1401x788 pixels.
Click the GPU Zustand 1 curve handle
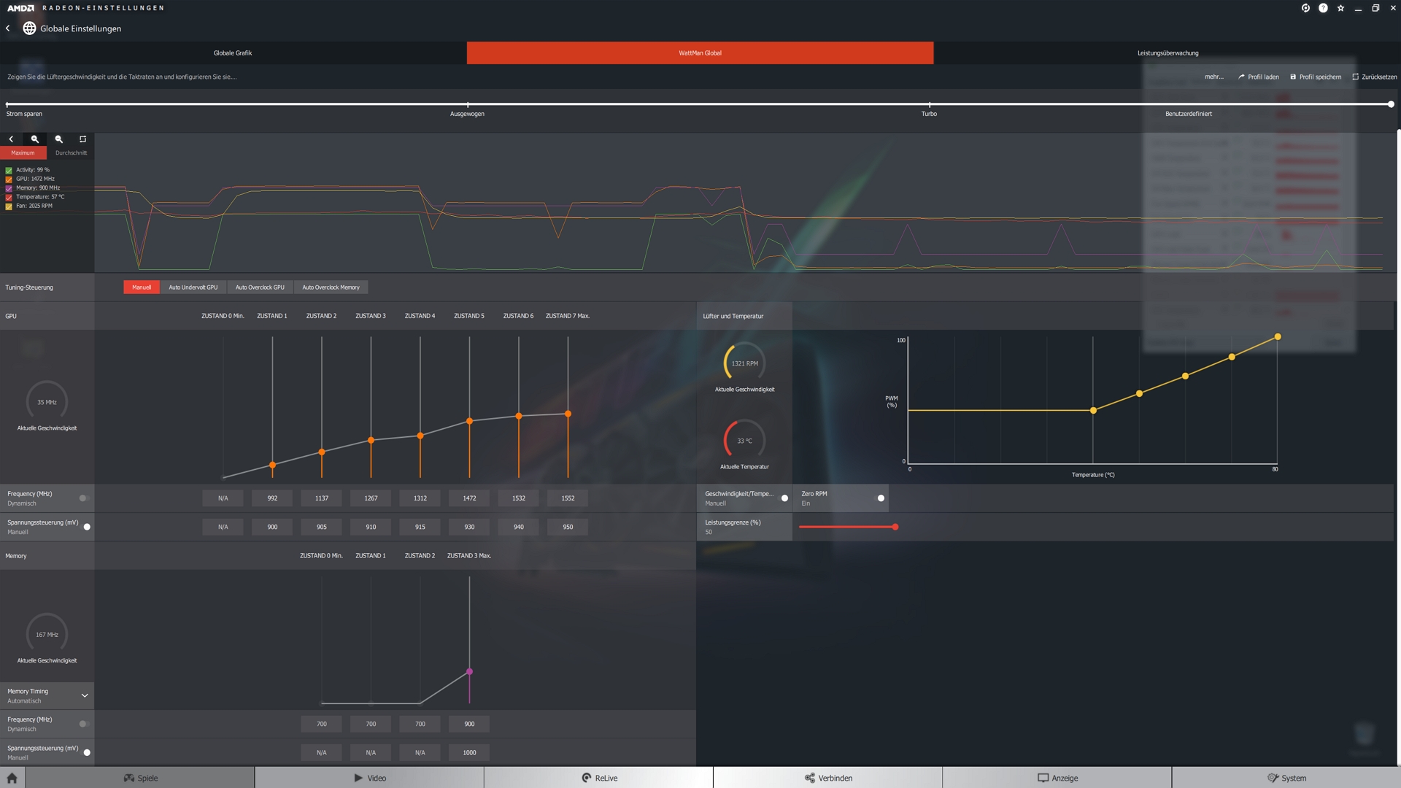(272, 465)
